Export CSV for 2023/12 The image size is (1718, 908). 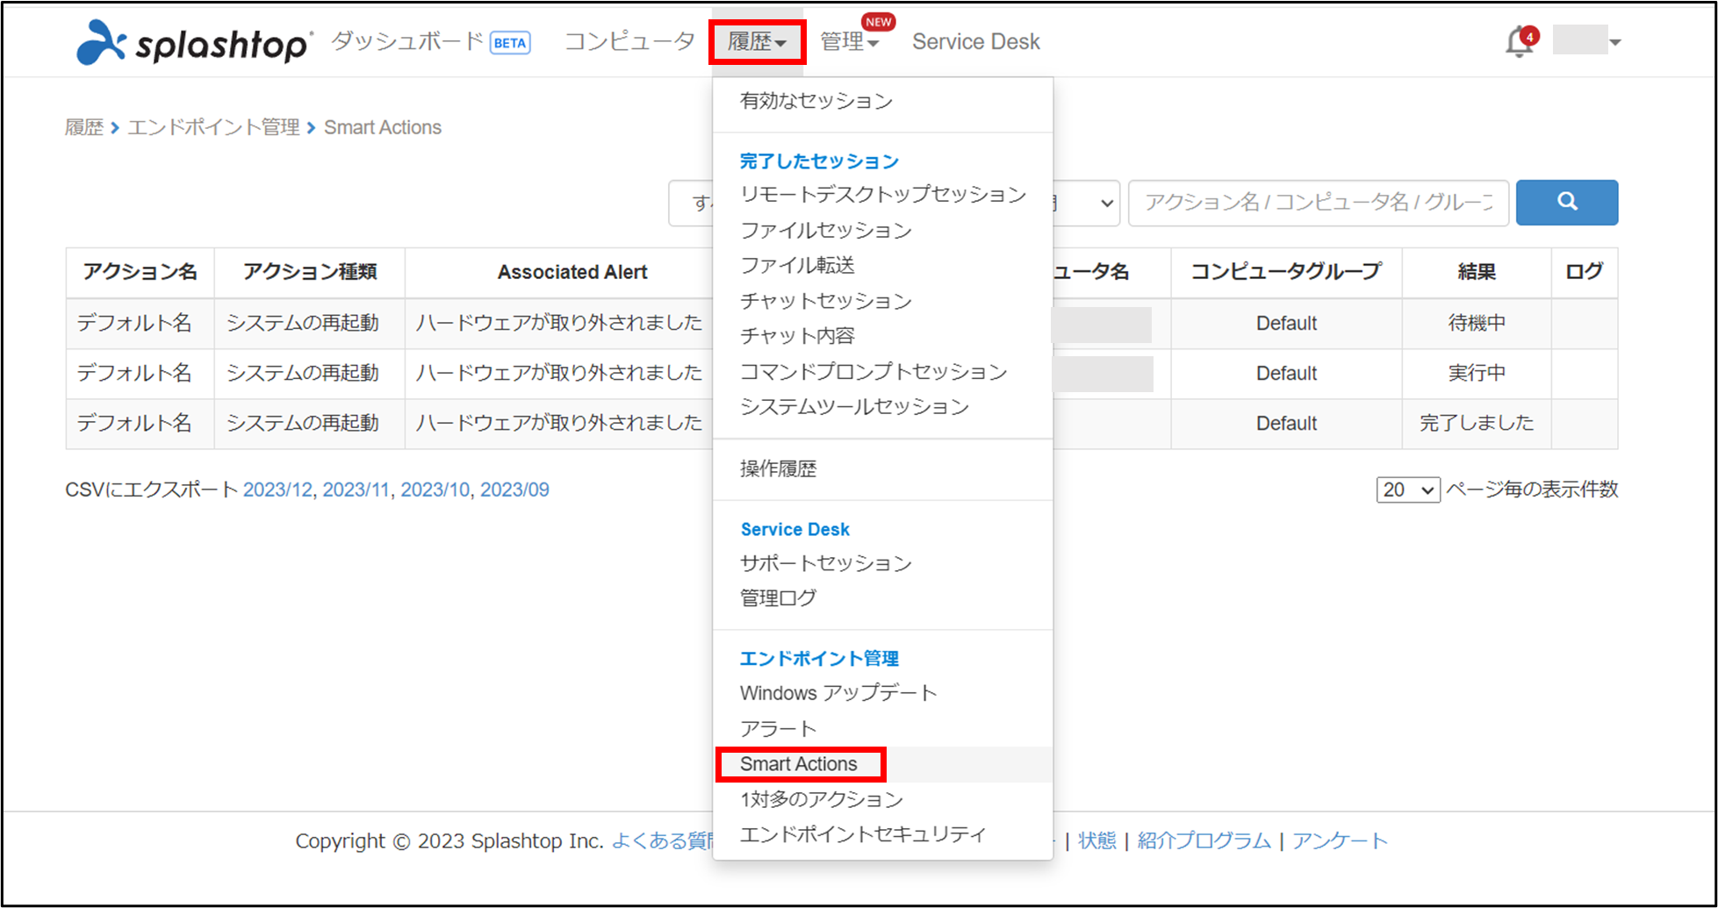tap(277, 490)
